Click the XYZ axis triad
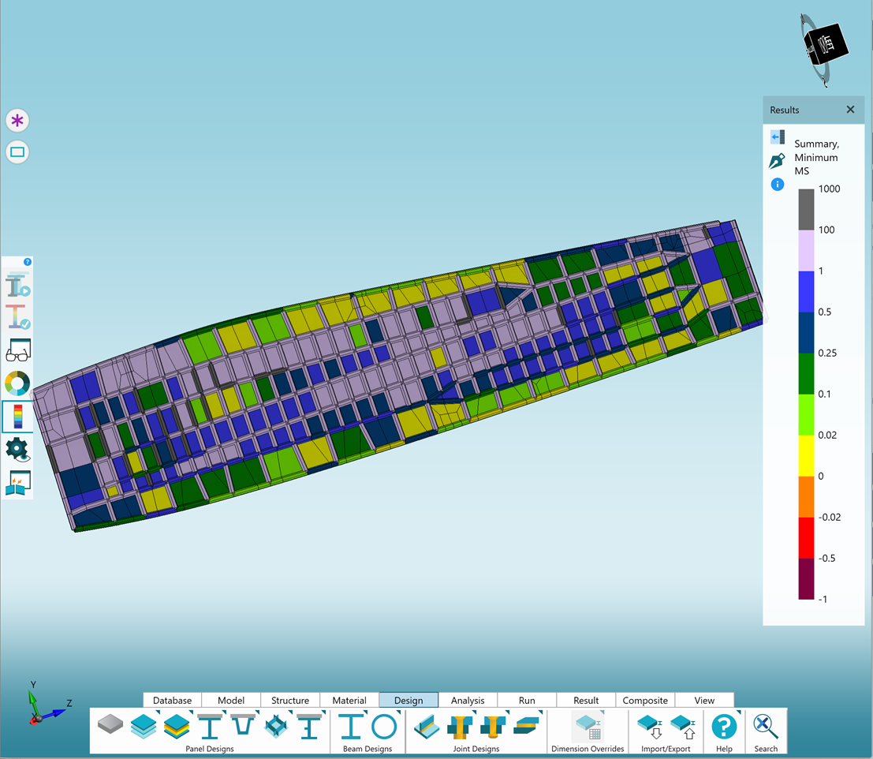 (46, 706)
